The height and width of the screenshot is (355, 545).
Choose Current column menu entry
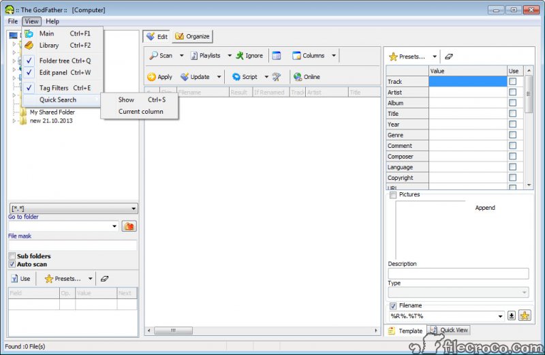(x=140, y=112)
